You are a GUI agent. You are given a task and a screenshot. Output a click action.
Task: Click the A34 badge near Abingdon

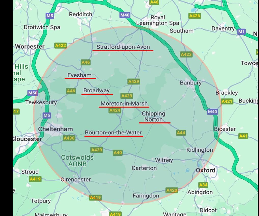203,185
